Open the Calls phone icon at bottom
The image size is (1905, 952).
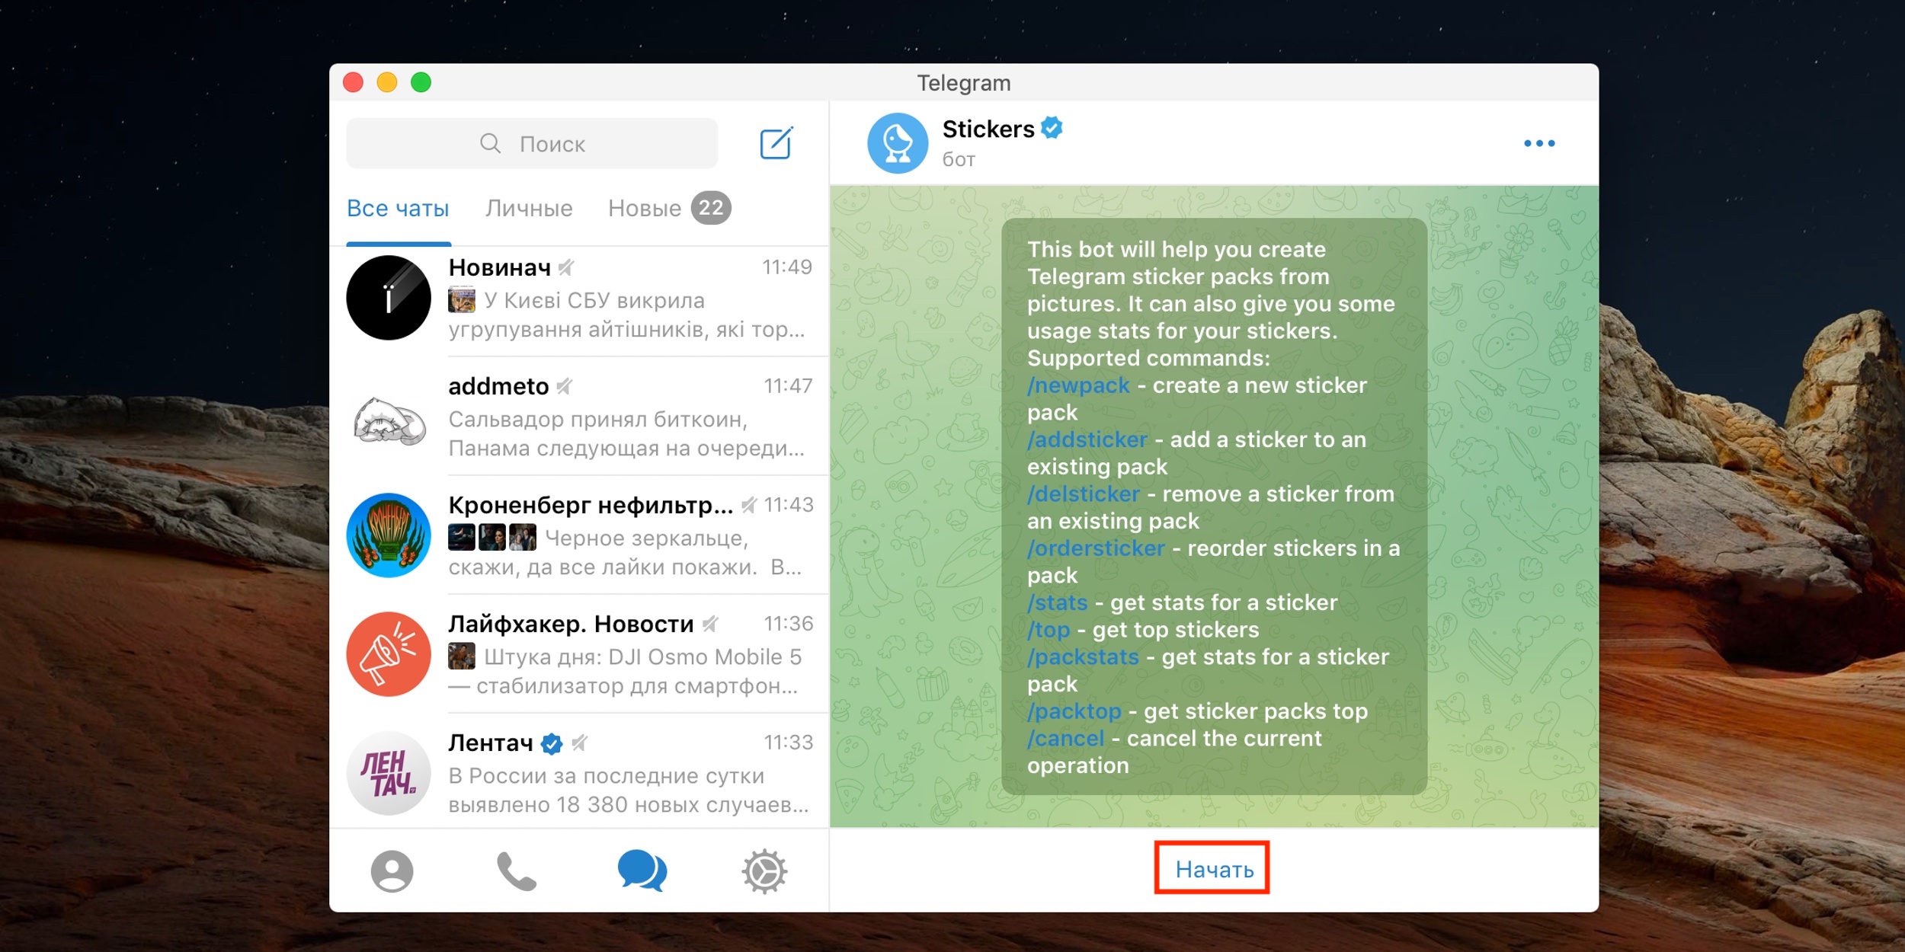[516, 871]
